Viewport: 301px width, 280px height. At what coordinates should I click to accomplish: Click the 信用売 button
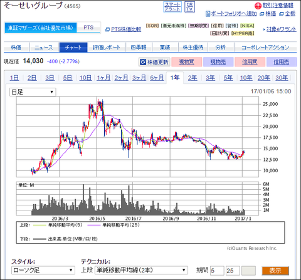[282, 62]
